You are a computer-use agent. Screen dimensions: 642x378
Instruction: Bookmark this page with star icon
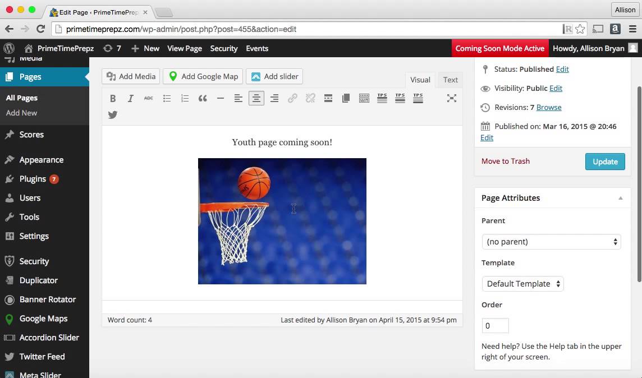(580, 29)
